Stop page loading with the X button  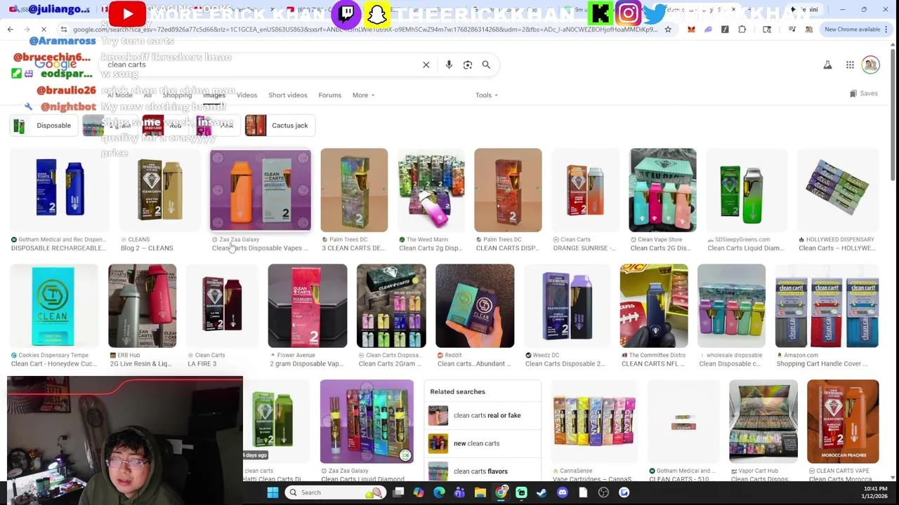44,29
